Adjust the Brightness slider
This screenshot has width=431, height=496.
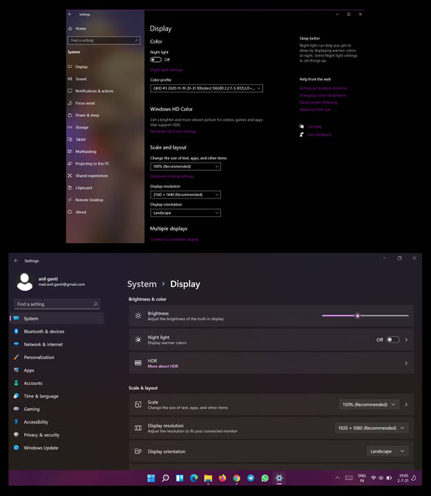(365, 316)
